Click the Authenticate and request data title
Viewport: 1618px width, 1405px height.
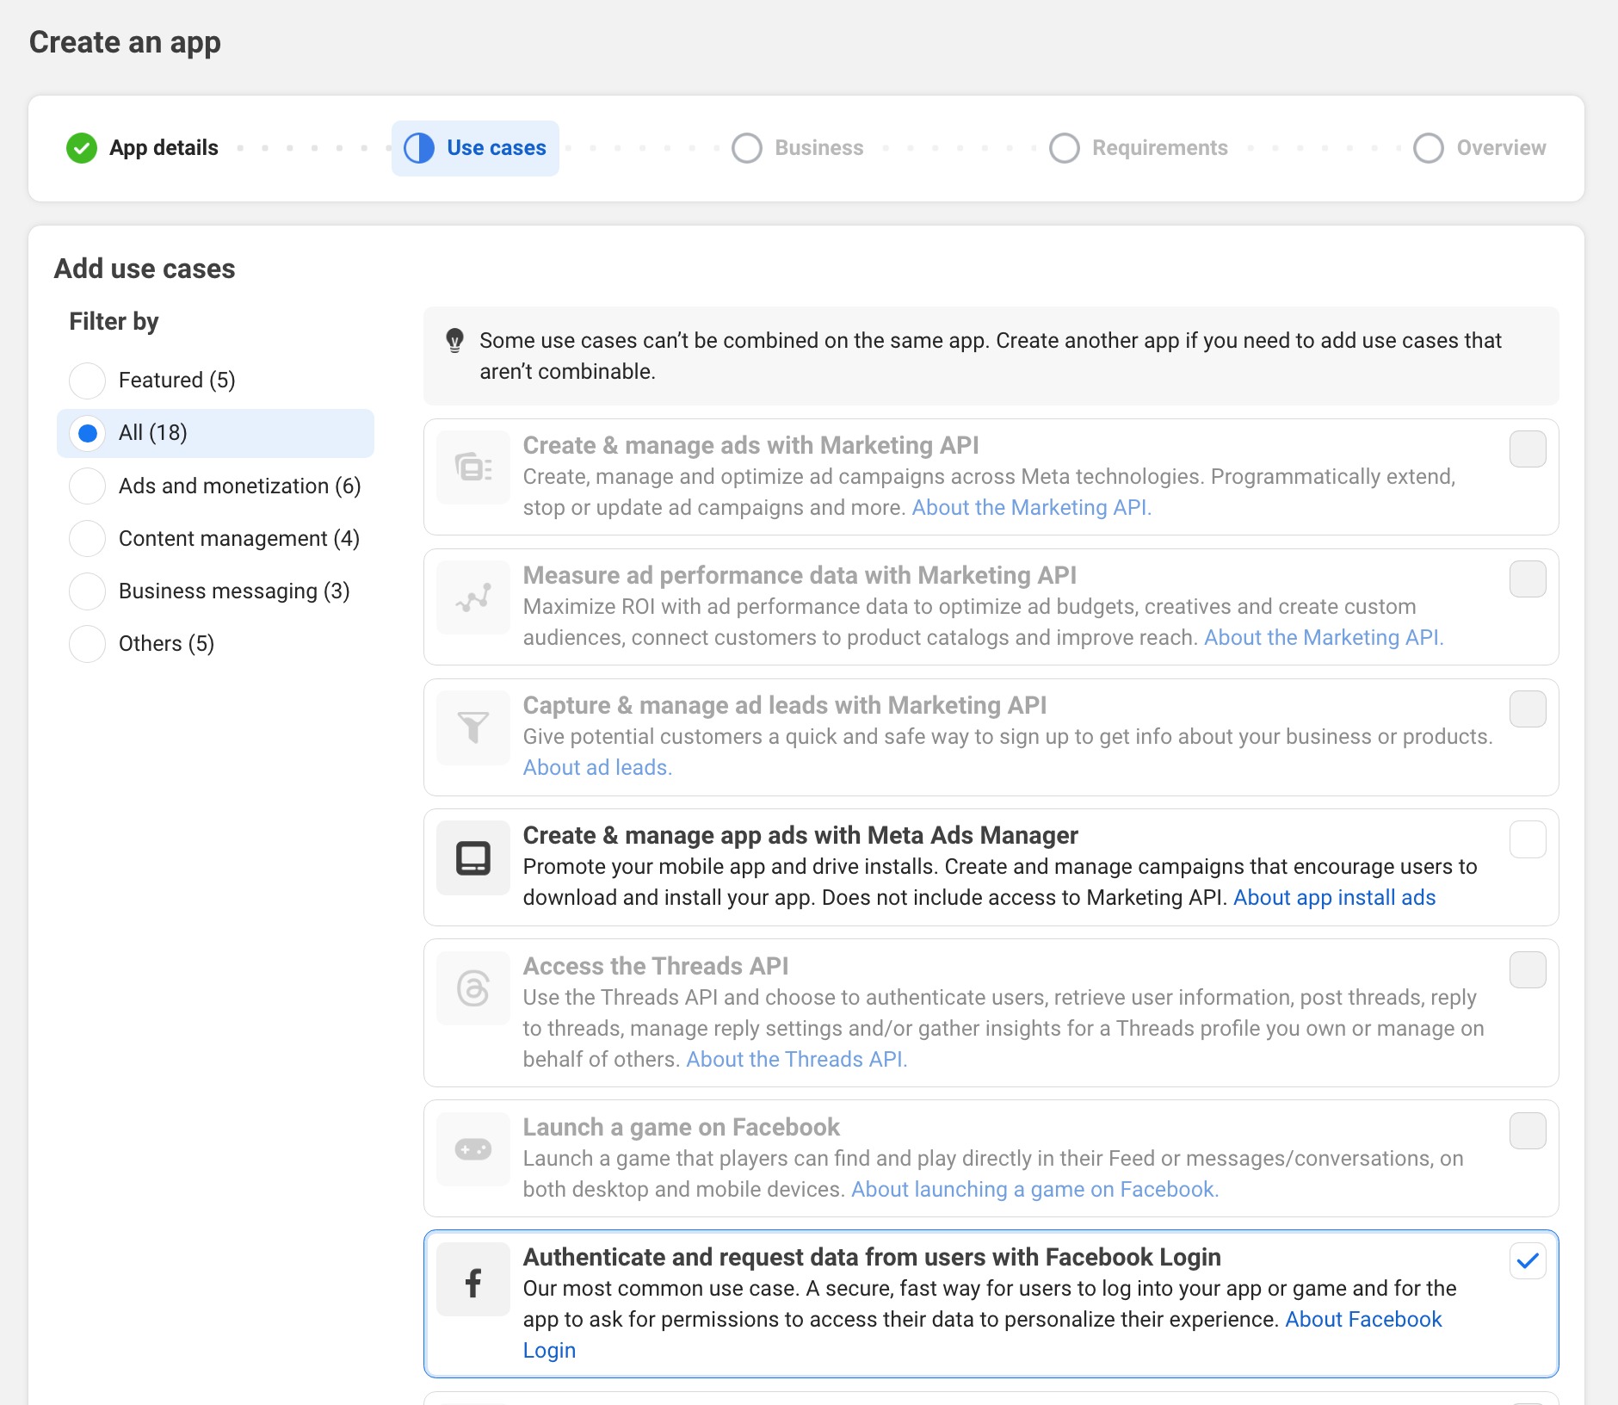[x=872, y=1258]
